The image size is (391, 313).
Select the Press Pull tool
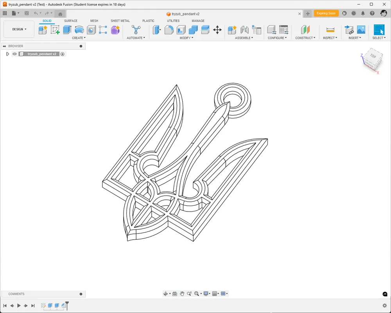157,30
